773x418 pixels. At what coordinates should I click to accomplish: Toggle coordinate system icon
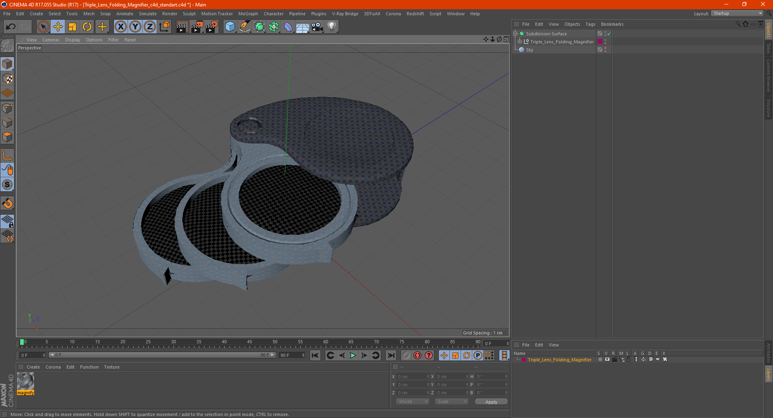point(165,27)
